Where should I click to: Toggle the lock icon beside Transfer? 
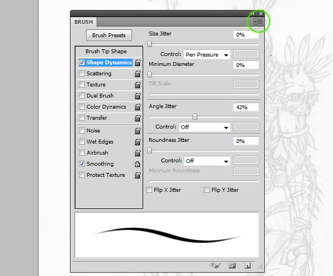138,117
